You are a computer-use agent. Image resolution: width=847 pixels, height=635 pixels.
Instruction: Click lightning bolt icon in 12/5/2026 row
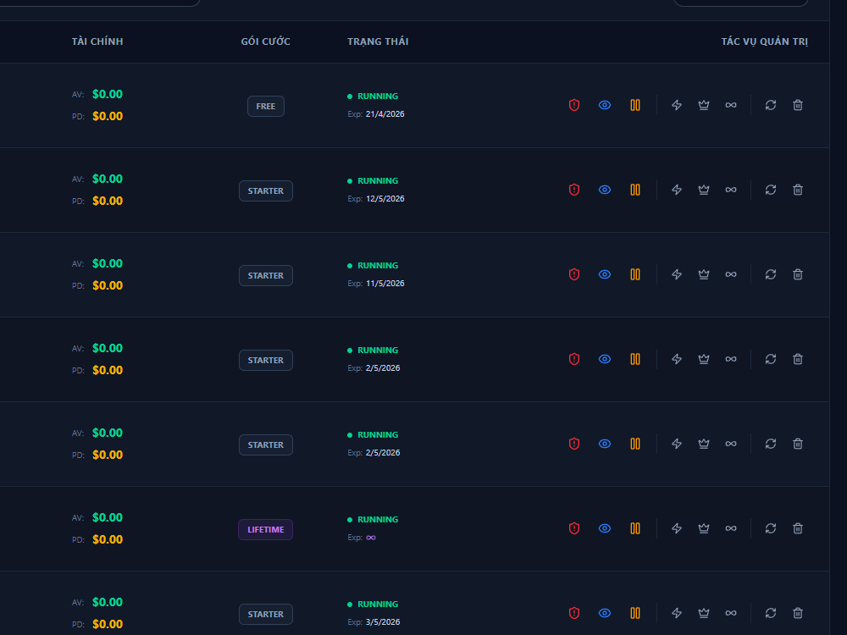pos(676,190)
